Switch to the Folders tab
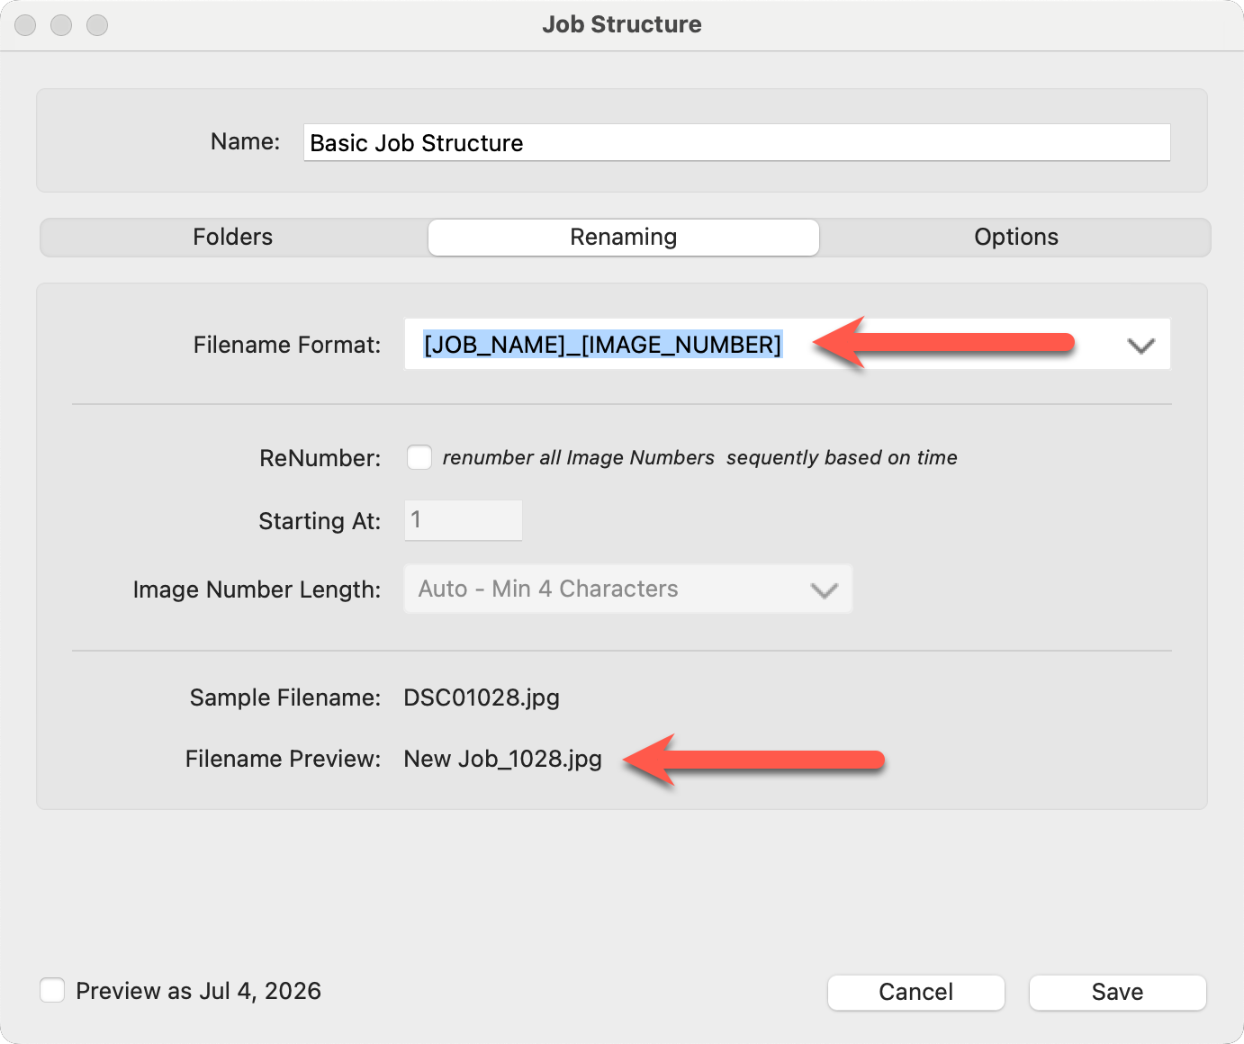This screenshot has height=1044, width=1244. [x=233, y=238]
